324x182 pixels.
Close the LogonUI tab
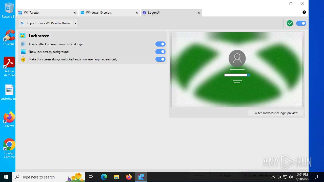coord(199,13)
